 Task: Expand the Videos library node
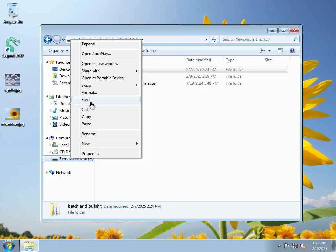click(50, 124)
